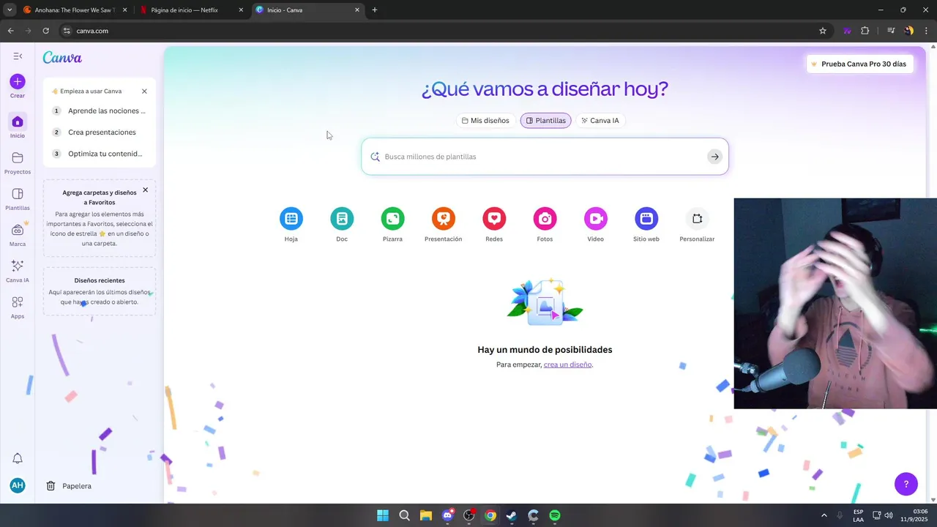Show hidden system tray icons
This screenshot has height=527, width=937.
824,515
